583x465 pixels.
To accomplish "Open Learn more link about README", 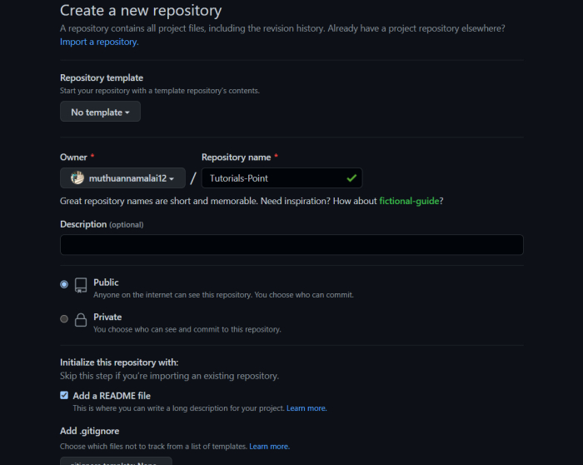I will 306,408.
